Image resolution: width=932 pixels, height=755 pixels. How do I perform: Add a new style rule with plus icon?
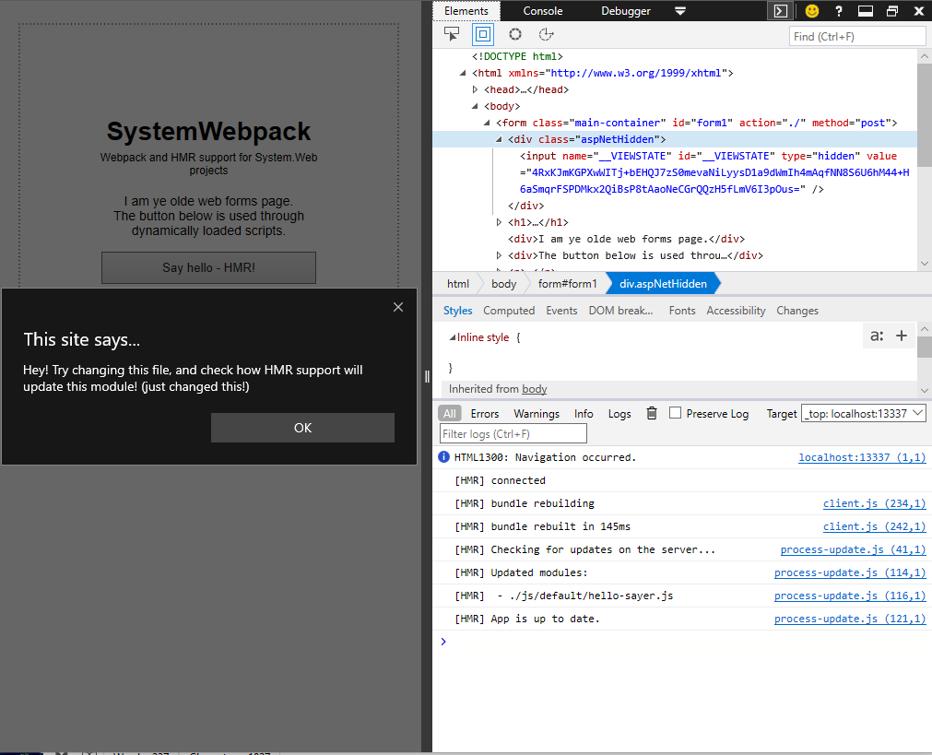point(901,336)
